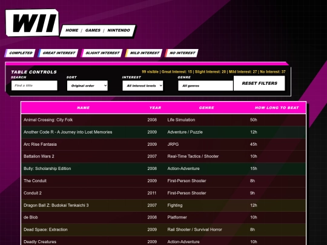This screenshot has height=245, width=327.
Task: Open the Interest dropdown showing All interest levels
Action: (x=143, y=86)
